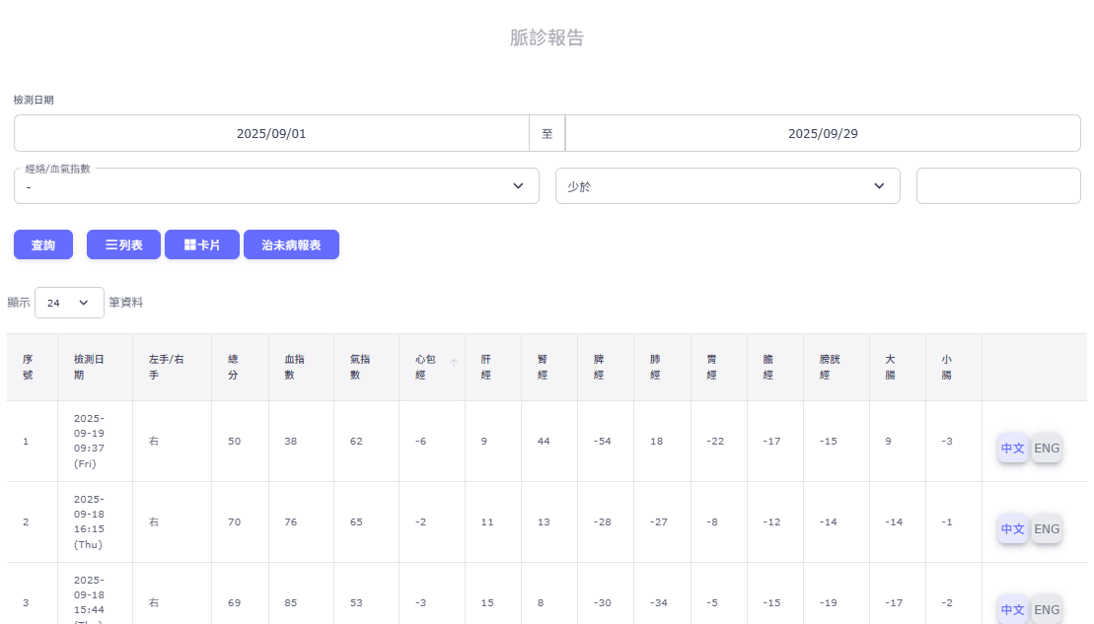Set the start date 2025/09/01
The width and height of the screenshot is (1094, 624).
point(271,133)
